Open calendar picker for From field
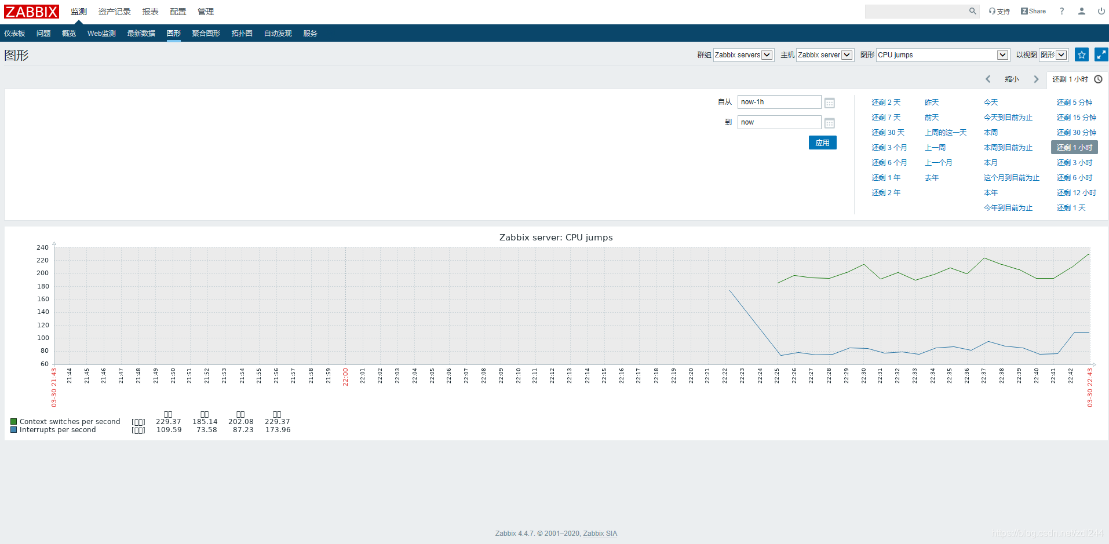The image size is (1109, 544). tap(829, 103)
